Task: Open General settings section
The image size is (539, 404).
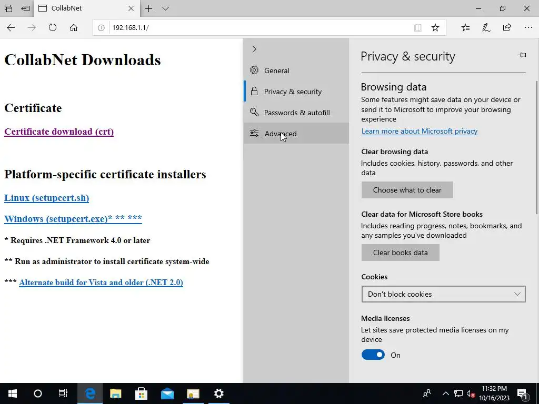Action: point(296,70)
